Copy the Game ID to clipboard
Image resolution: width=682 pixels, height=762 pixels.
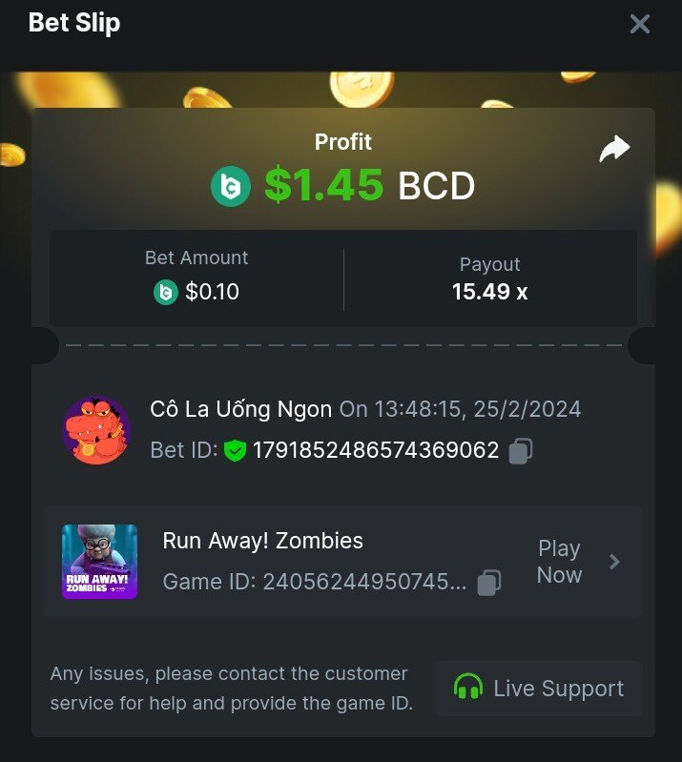[489, 582]
